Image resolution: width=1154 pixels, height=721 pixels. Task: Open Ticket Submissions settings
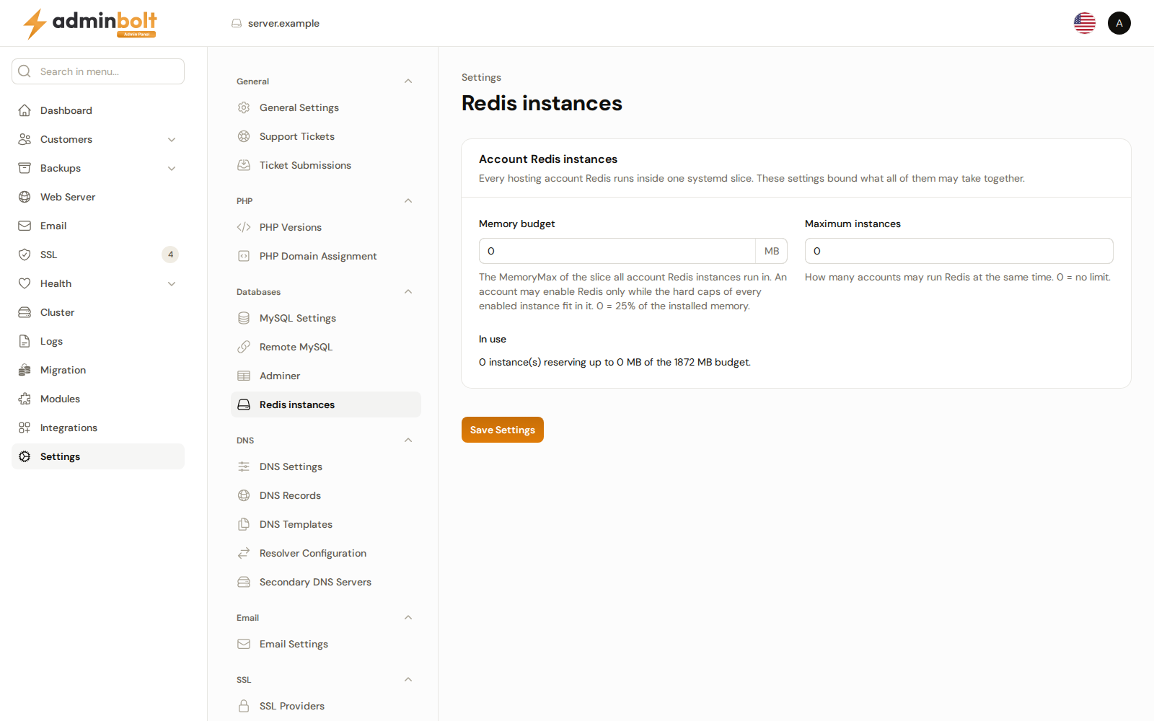[326, 165]
